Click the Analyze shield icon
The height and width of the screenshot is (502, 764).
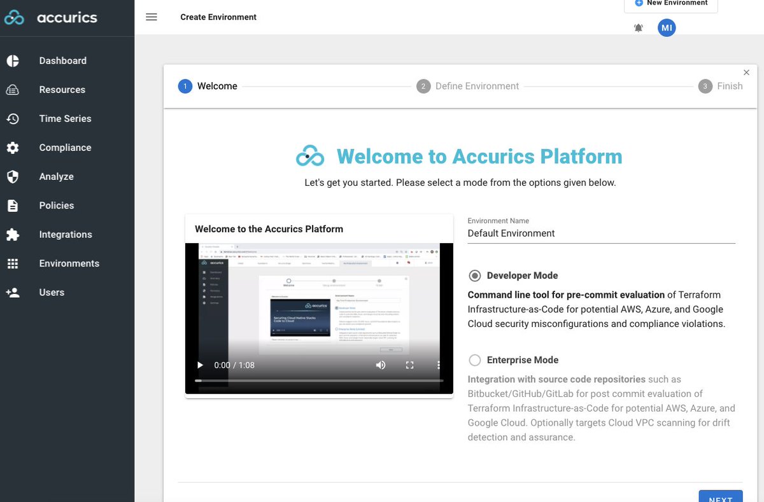pyautogui.click(x=13, y=176)
